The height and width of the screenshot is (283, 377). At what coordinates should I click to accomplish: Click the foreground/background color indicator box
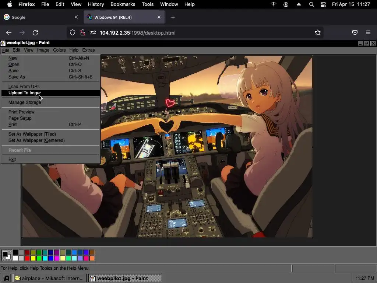(x=7, y=255)
